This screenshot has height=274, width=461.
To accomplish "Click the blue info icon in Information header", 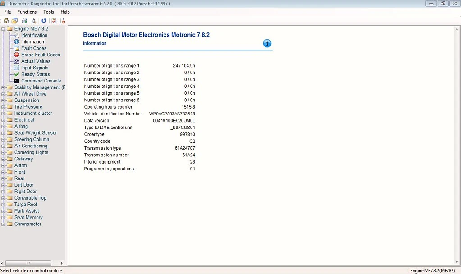I will (267, 43).
